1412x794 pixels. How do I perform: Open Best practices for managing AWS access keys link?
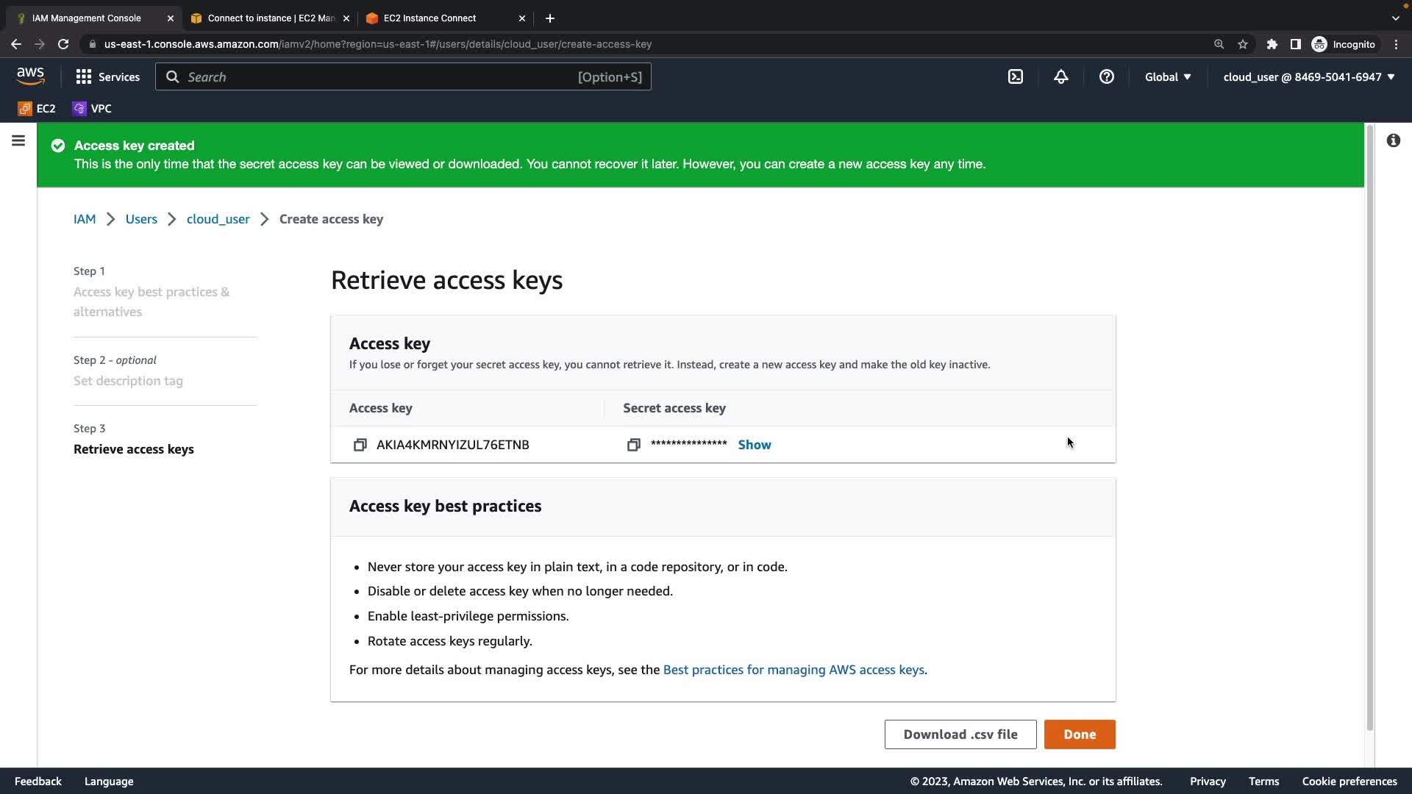793,670
